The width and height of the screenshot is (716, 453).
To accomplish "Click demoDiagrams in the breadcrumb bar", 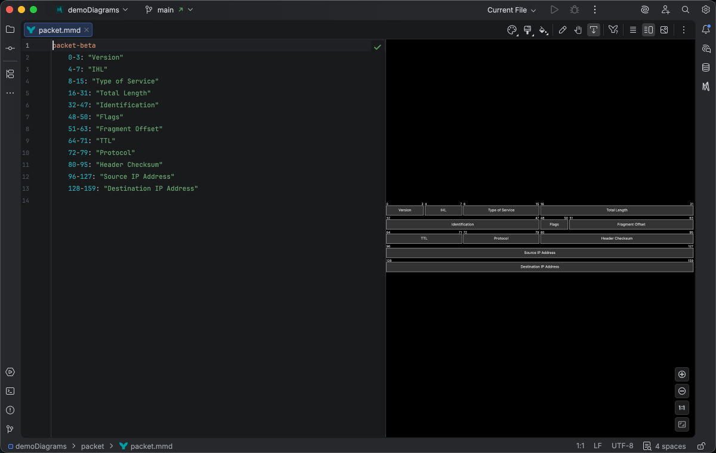I will (x=37, y=446).
